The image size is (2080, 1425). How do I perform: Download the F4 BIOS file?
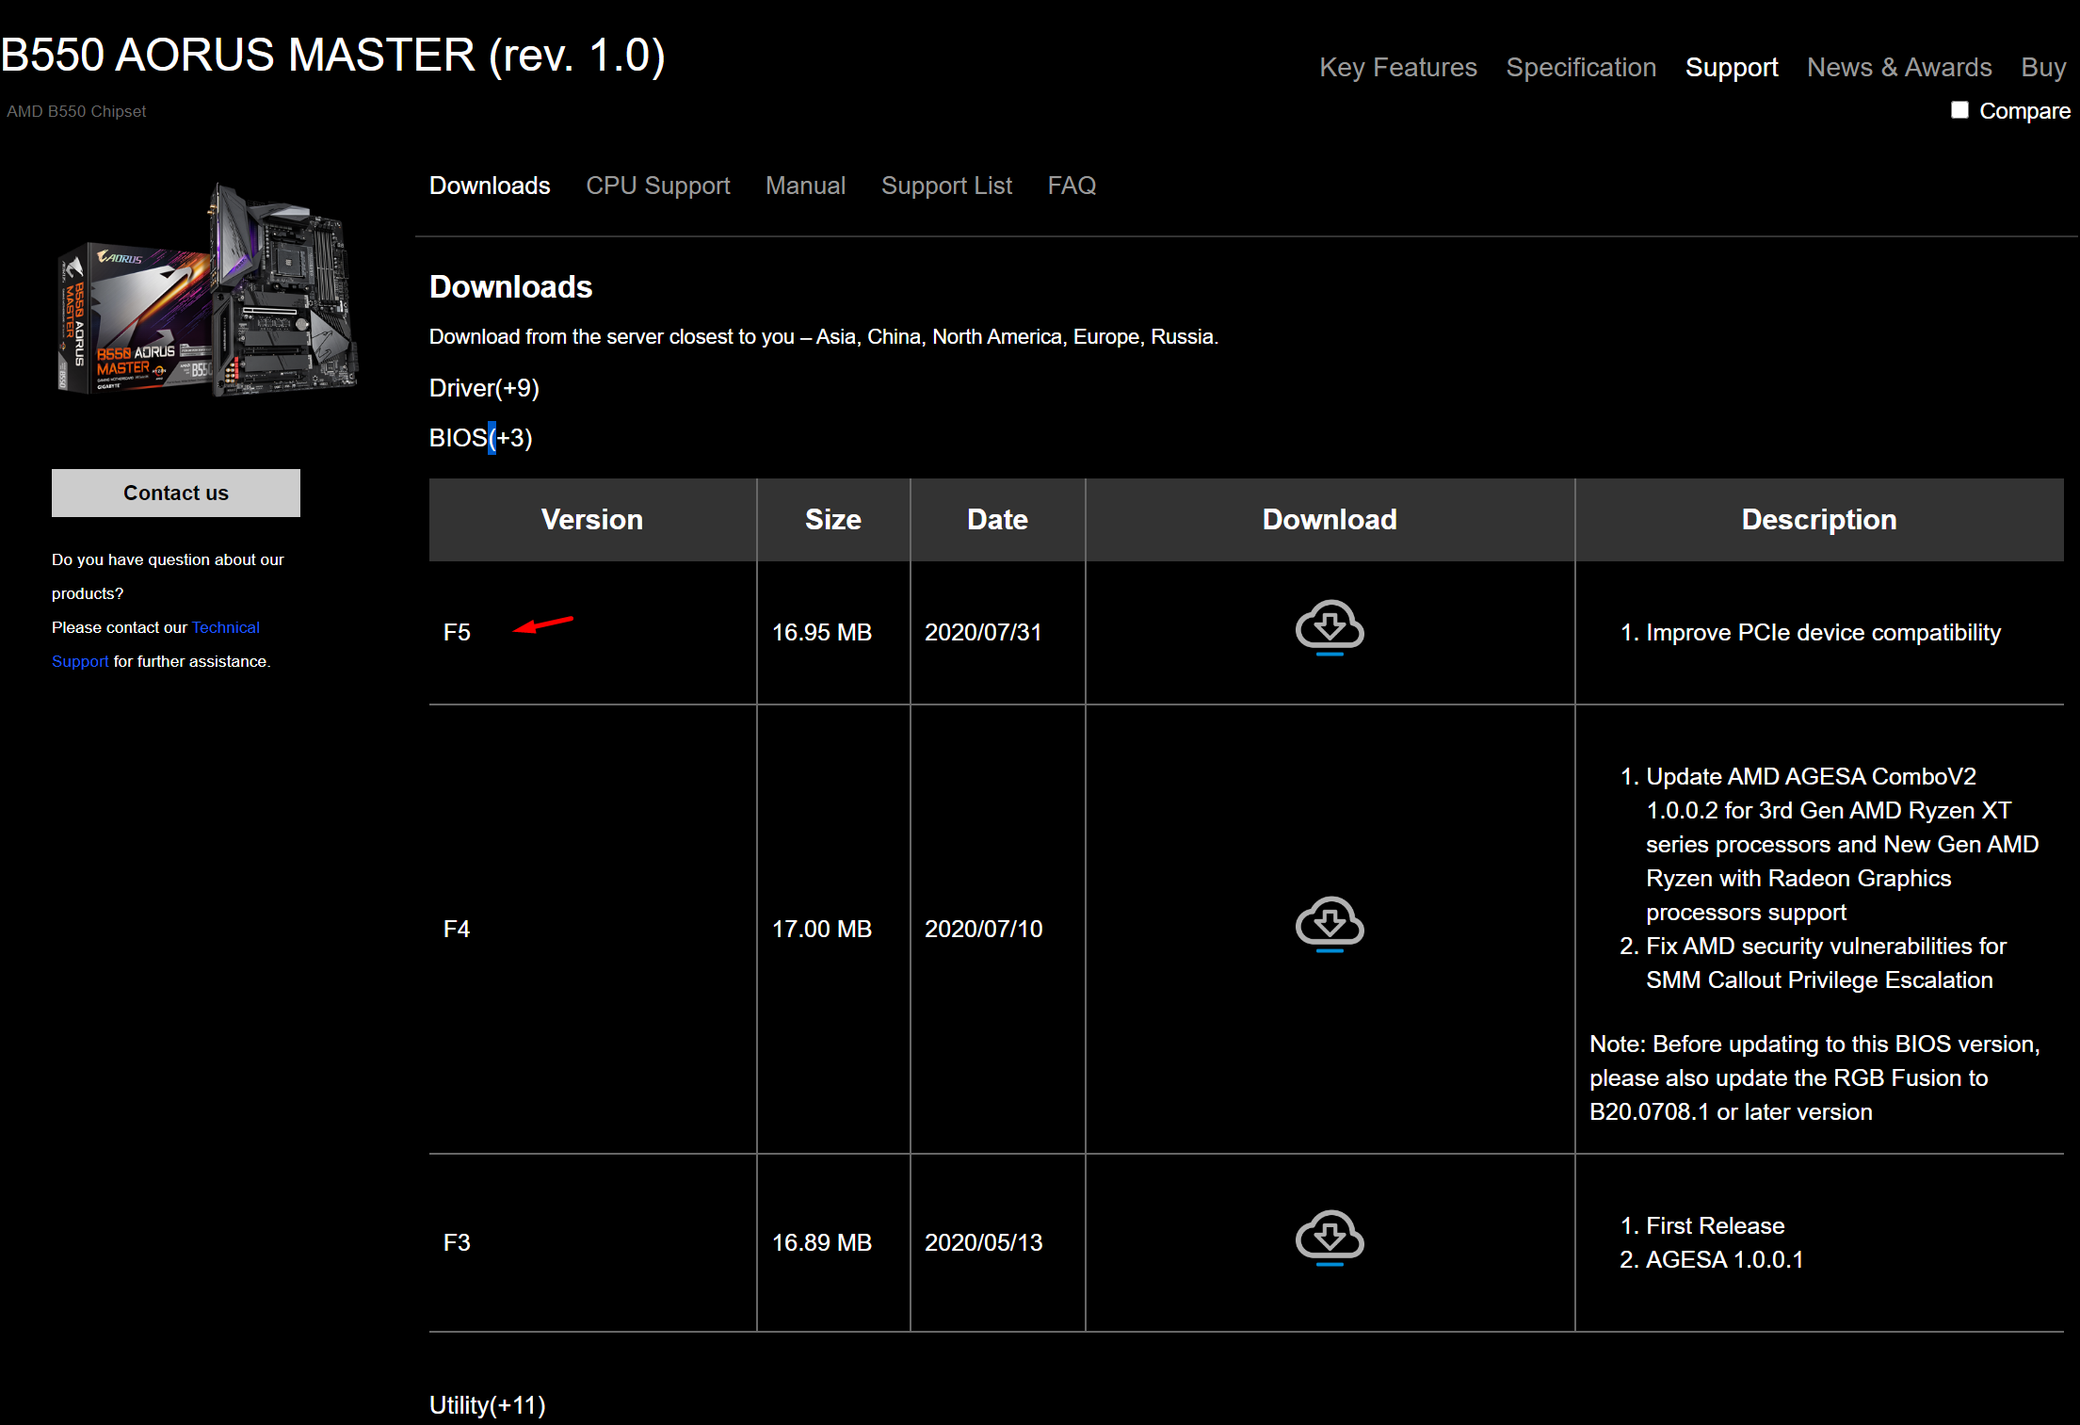1330,925
